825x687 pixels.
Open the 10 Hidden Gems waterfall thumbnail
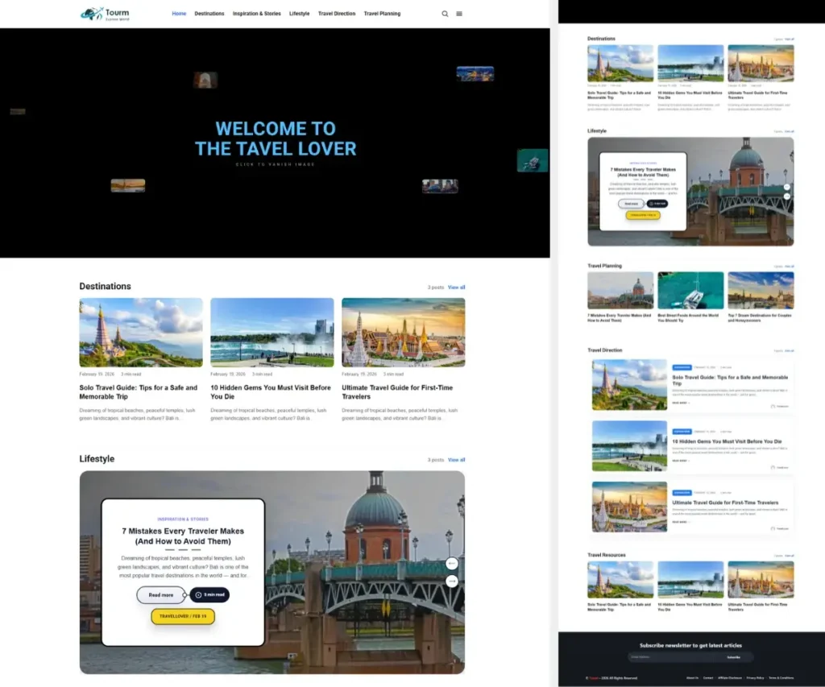272,333
